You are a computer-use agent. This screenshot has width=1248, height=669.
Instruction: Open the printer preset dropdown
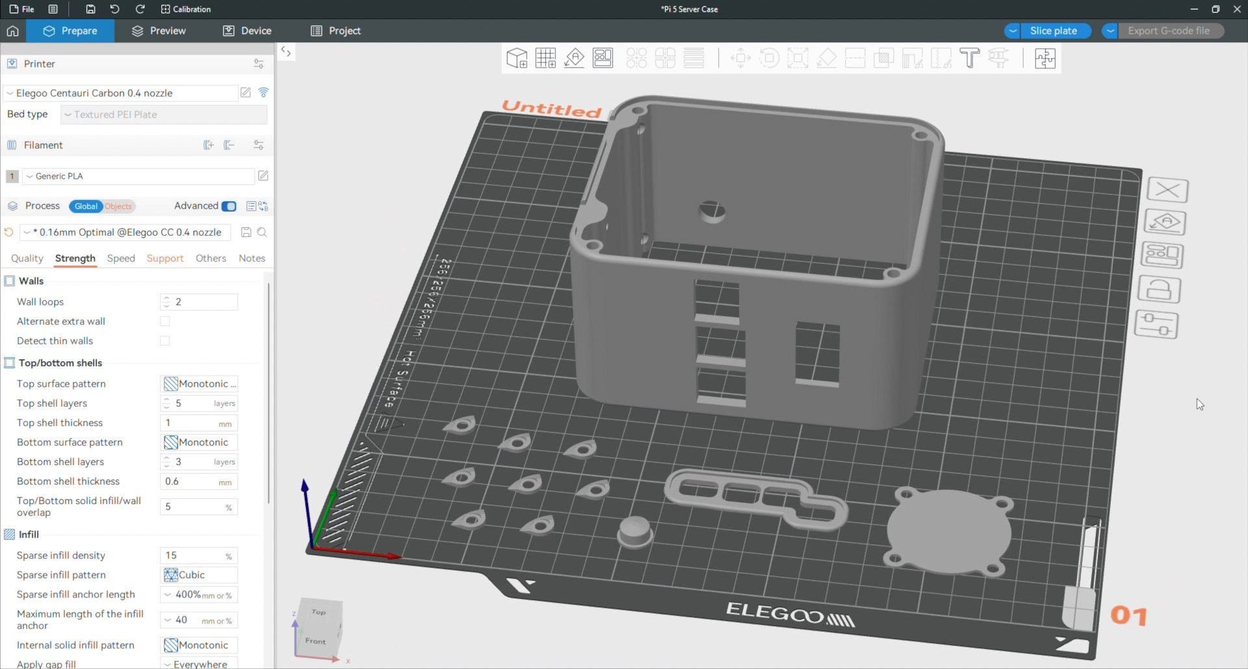pyautogui.click(x=120, y=94)
